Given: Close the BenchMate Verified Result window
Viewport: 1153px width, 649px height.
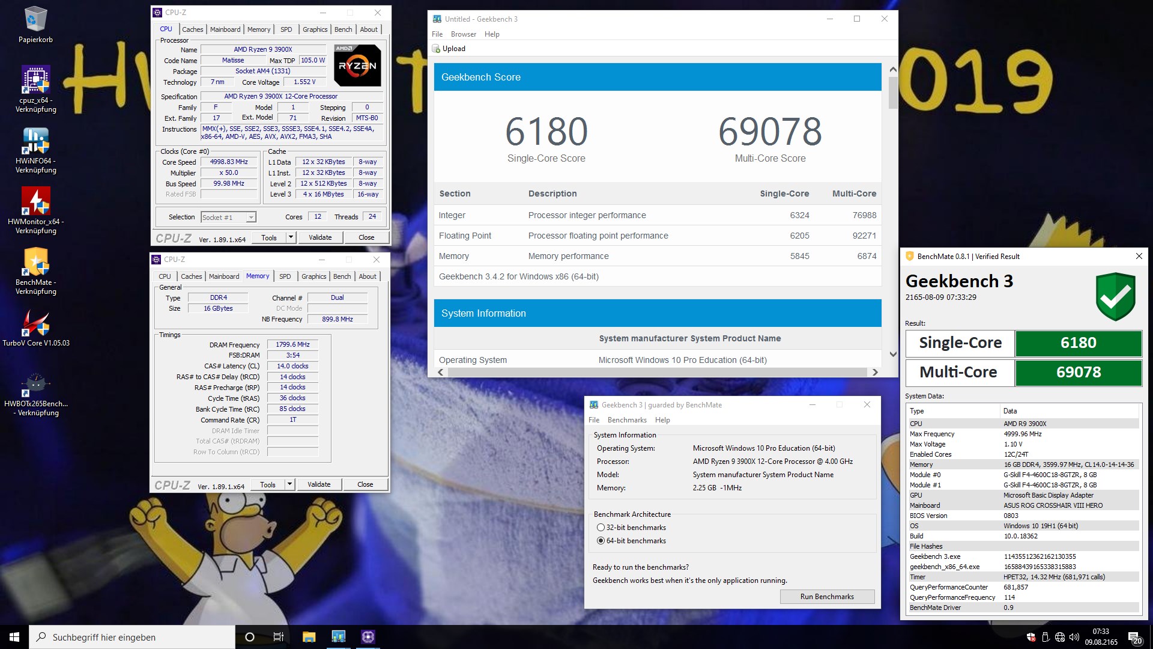Looking at the screenshot, I should 1139,256.
